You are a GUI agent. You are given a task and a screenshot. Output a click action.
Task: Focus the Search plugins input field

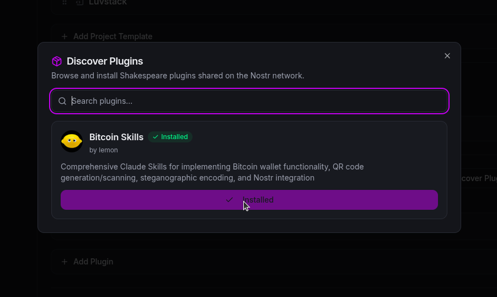(x=254, y=101)
